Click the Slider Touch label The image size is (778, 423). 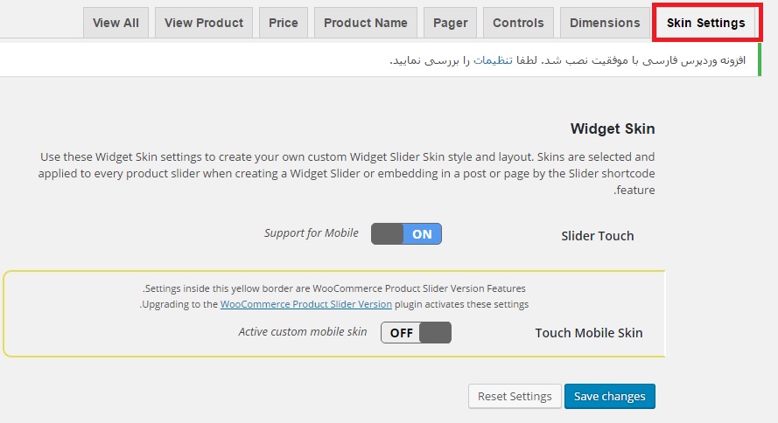click(x=598, y=236)
